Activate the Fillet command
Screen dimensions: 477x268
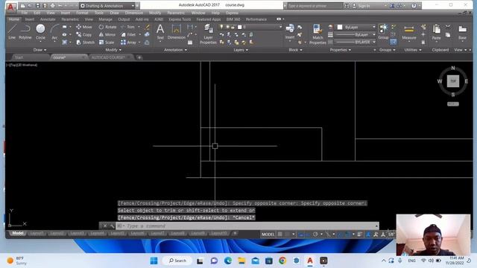click(x=128, y=35)
